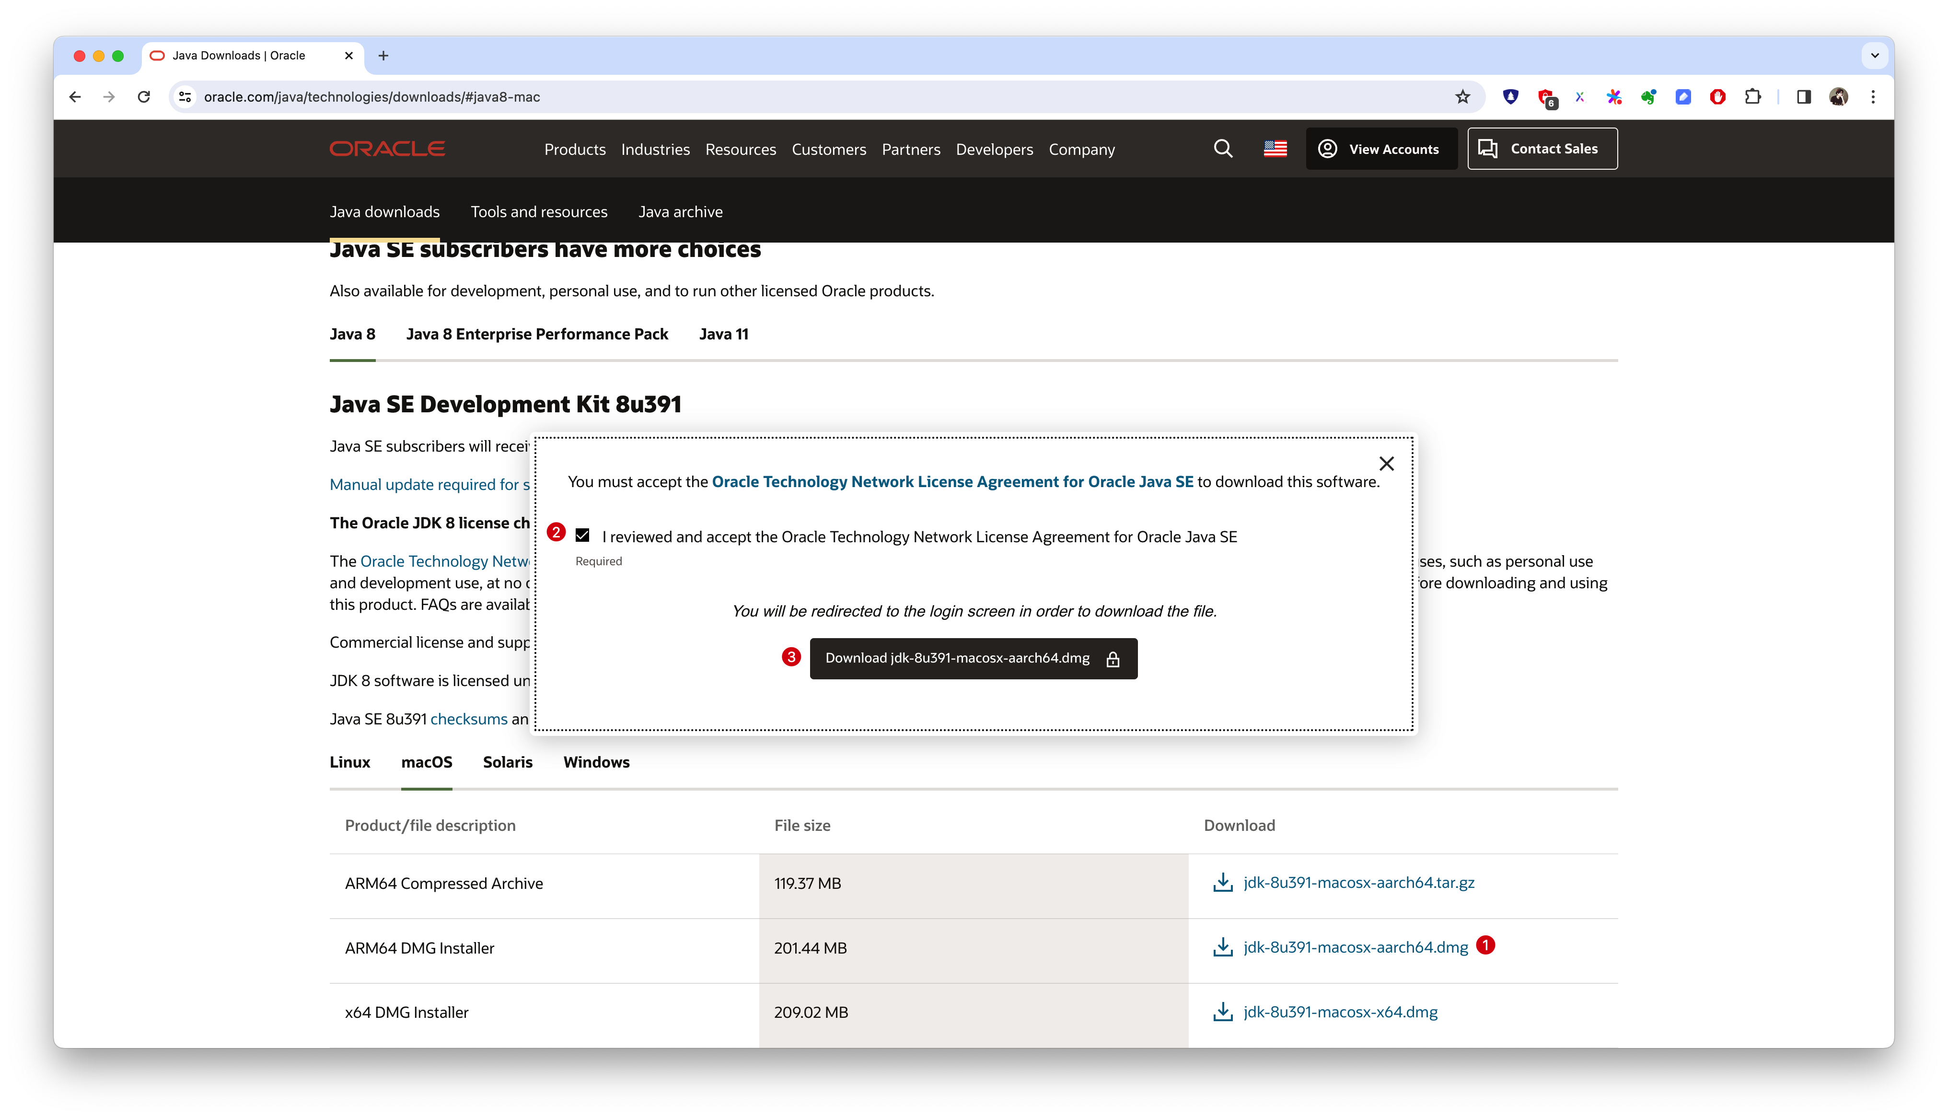Open the Developers menu
The image size is (1948, 1119).
coord(994,149)
